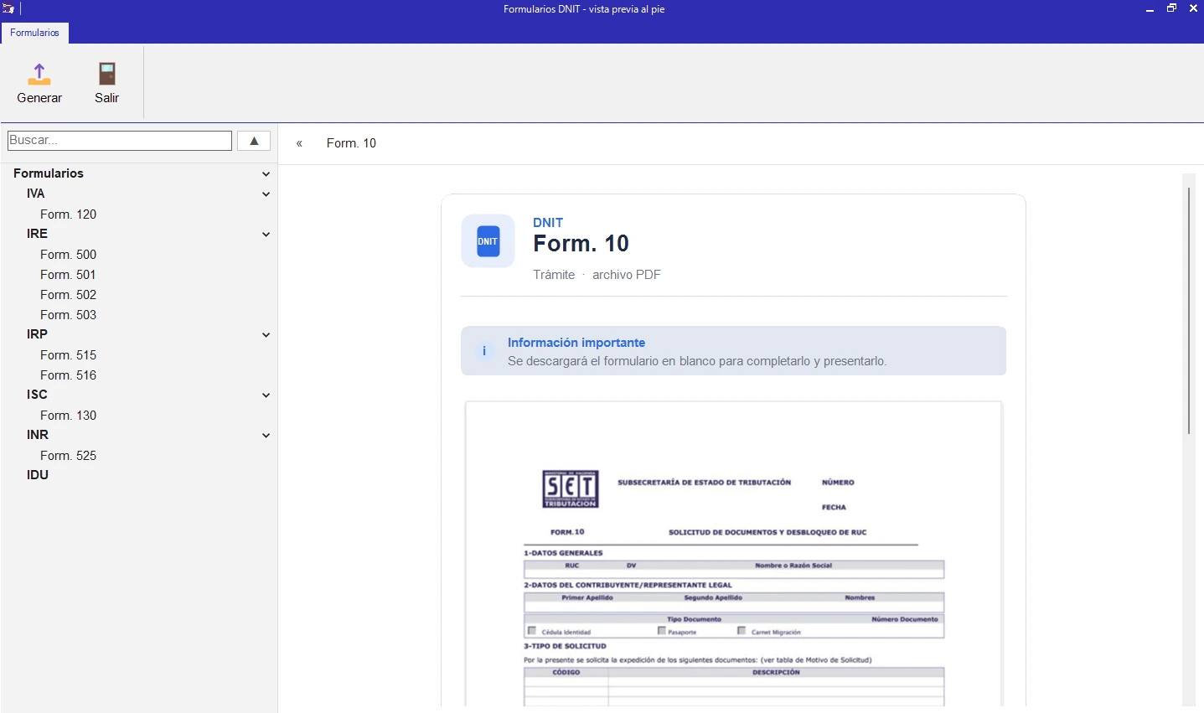Click the DNIT logo badge on the card
The image size is (1204, 713).
(488, 241)
